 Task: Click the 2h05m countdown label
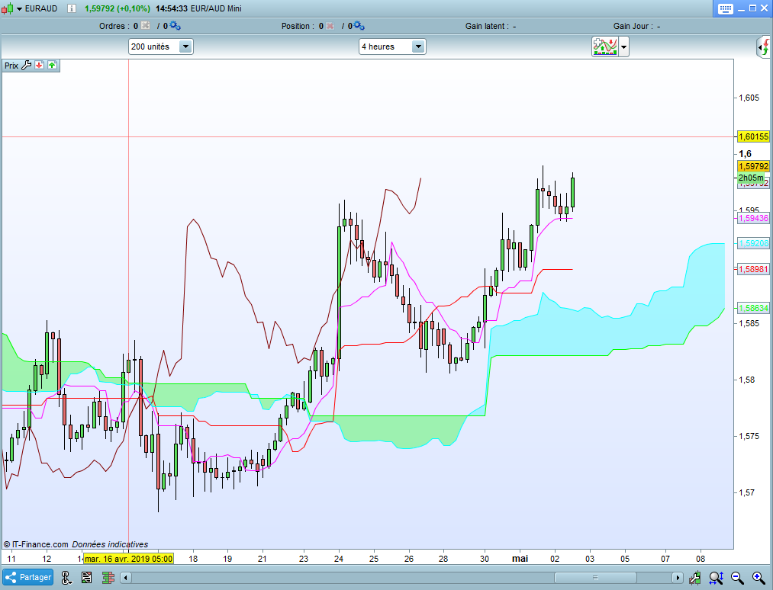coord(751,178)
